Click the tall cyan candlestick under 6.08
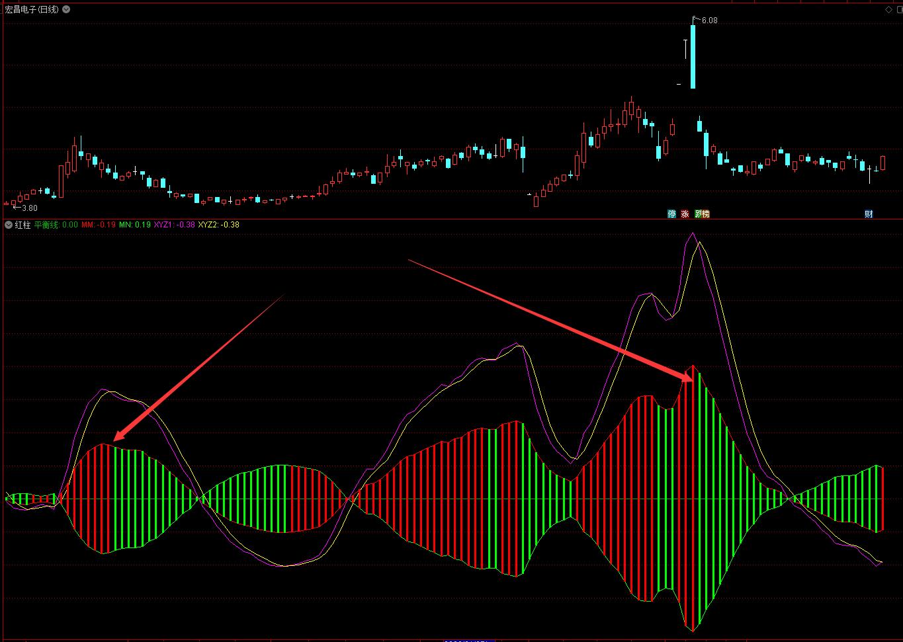The image size is (903, 642). (693, 56)
